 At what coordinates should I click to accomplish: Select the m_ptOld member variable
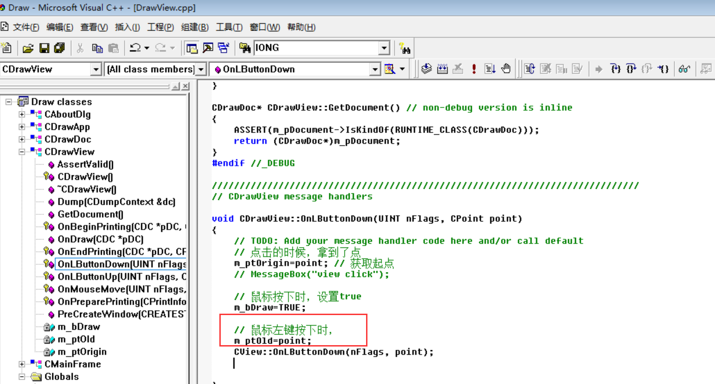pos(76,339)
